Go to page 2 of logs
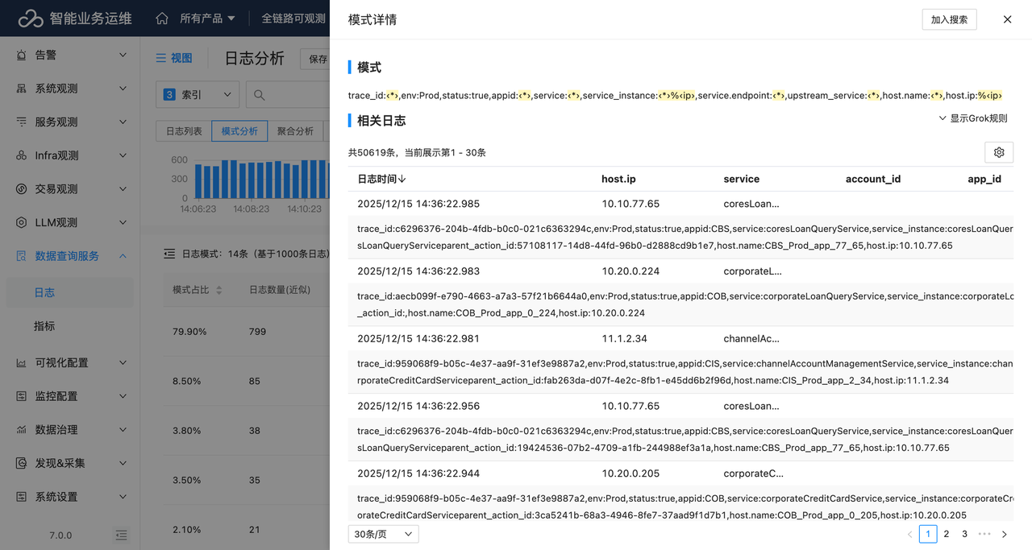The image size is (1032, 550). (x=947, y=534)
